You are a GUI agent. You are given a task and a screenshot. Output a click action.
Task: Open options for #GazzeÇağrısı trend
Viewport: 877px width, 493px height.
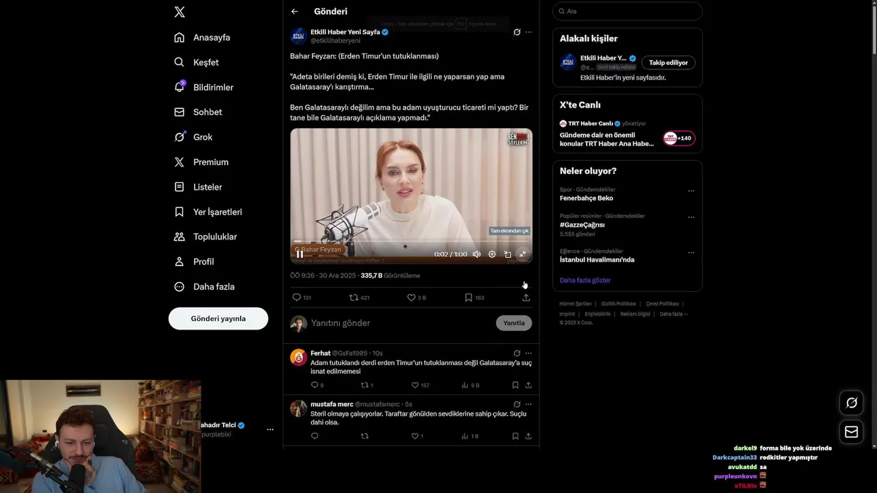(x=691, y=217)
